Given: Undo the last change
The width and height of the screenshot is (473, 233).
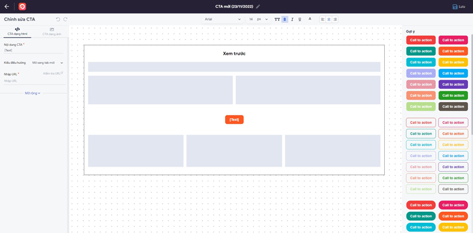Looking at the screenshot, I should pos(58,19).
